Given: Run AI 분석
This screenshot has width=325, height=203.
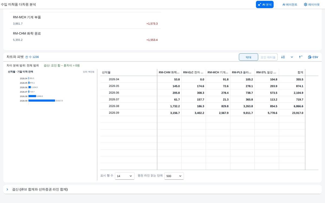Looking at the screenshot, I should tap(265, 5).
